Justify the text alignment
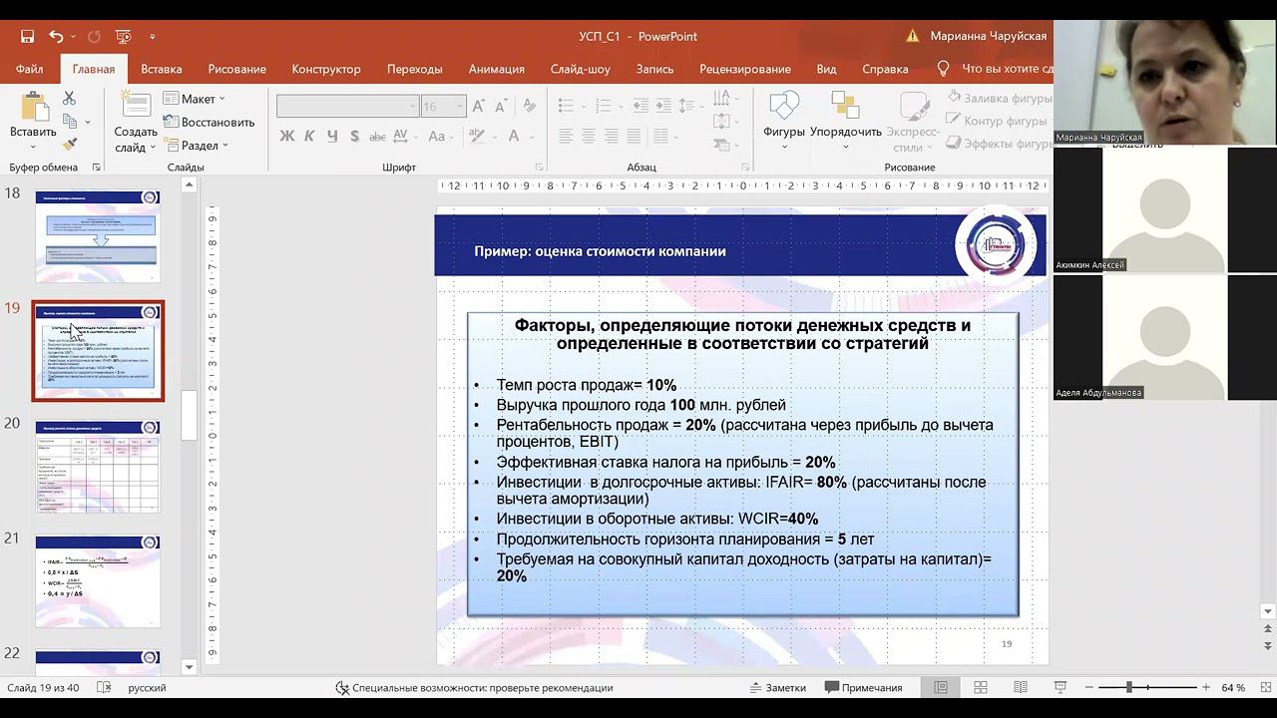 (632, 136)
